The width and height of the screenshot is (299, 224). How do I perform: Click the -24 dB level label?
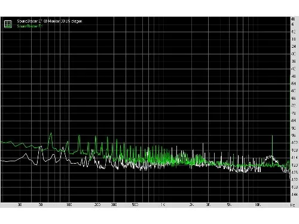(x=294, y=47)
